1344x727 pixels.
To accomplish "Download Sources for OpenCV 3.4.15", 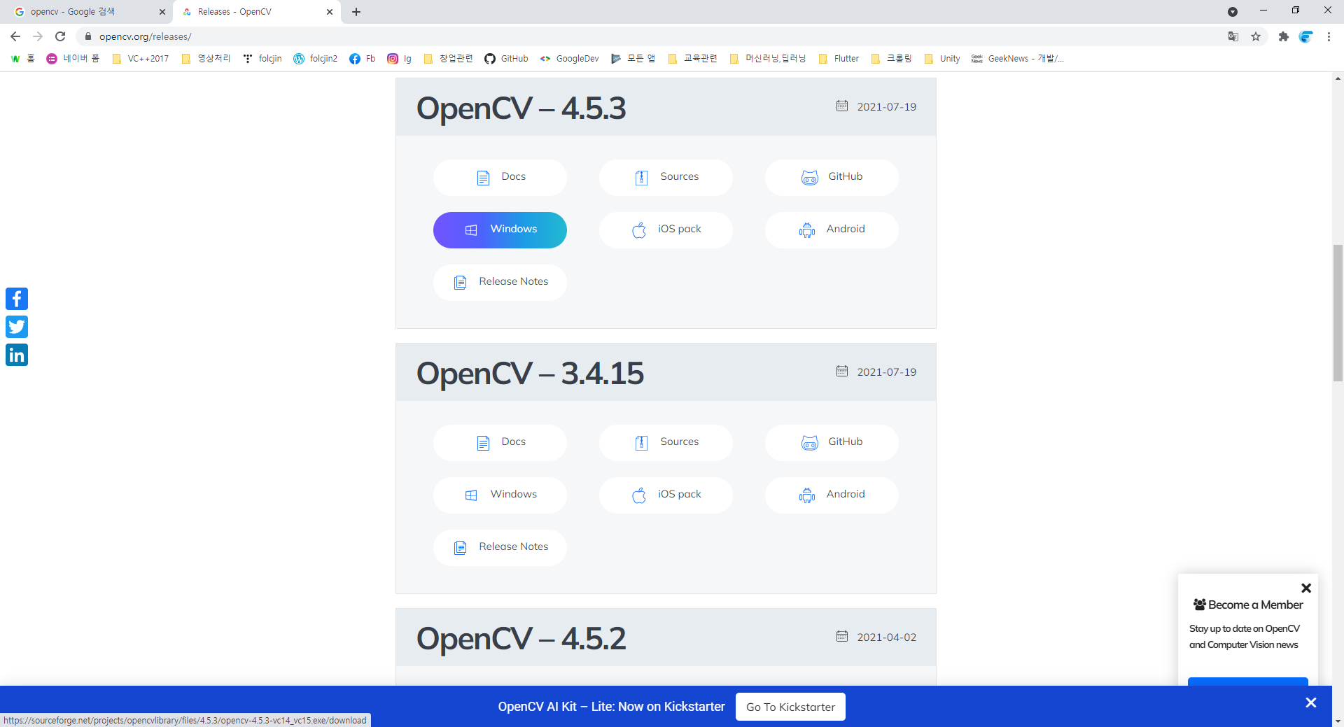I will click(666, 442).
